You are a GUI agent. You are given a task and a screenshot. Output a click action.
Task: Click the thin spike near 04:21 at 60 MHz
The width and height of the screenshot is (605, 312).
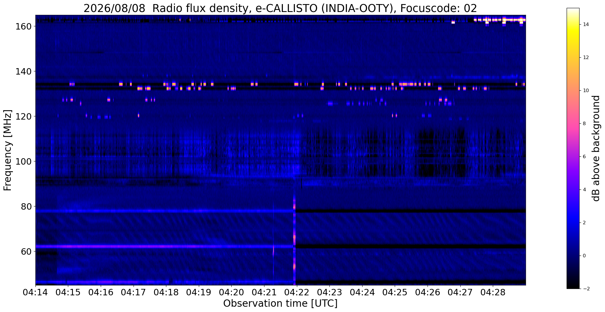273,251
